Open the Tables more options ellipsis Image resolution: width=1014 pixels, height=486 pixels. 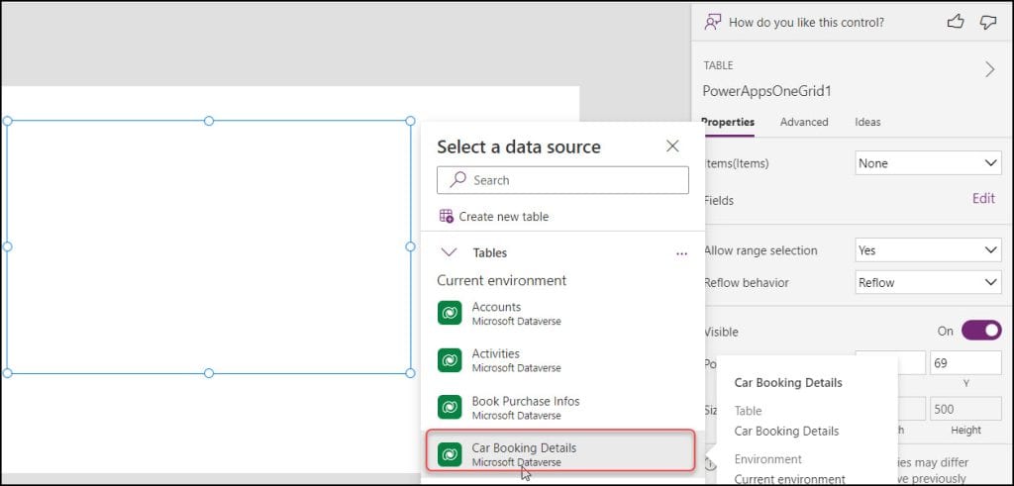coord(681,253)
